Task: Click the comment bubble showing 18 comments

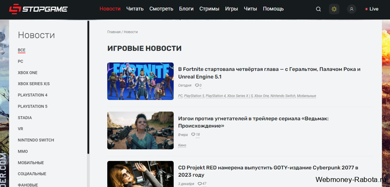Action: [x=195, y=135]
